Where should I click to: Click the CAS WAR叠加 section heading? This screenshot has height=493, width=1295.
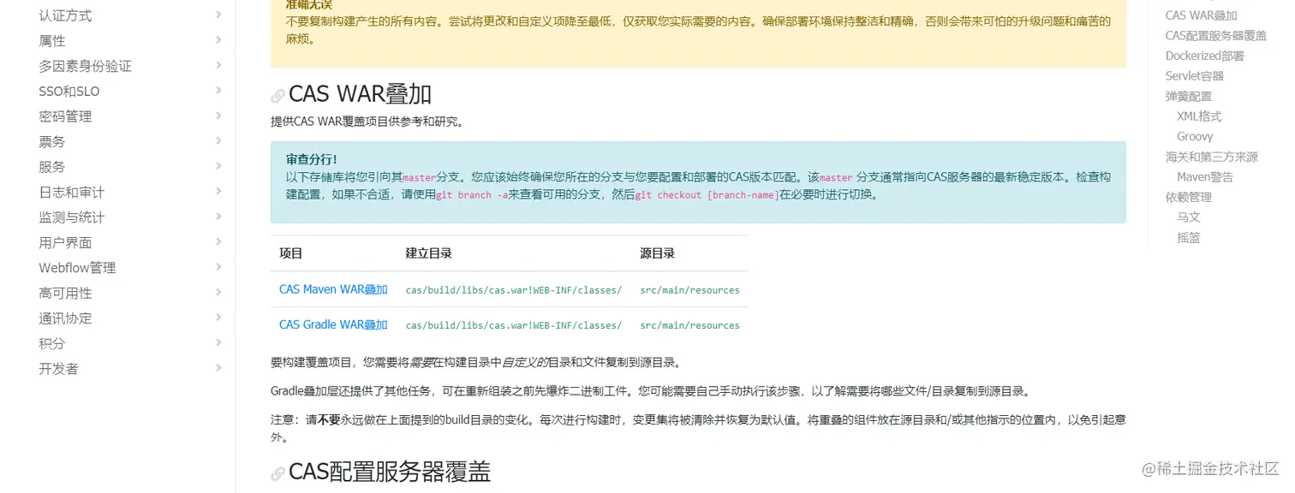(x=360, y=94)
